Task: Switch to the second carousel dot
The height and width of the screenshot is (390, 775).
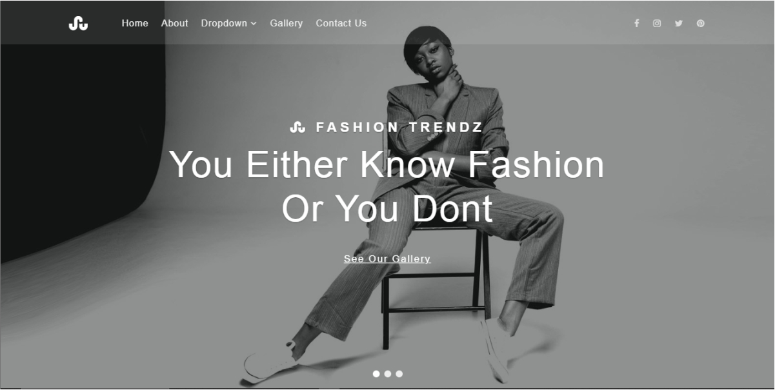Action: (388, 374)
